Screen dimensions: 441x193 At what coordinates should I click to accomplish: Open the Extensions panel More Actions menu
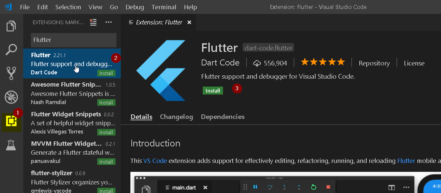[109, 22]
